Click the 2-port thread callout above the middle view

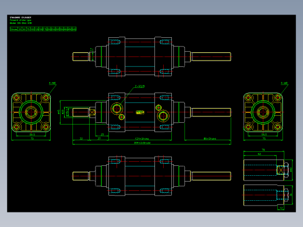click(x=140, y=86)
